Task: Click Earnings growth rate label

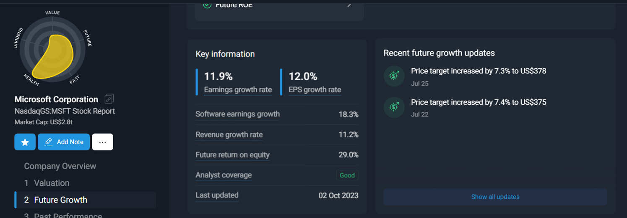Action: [238, 90]
